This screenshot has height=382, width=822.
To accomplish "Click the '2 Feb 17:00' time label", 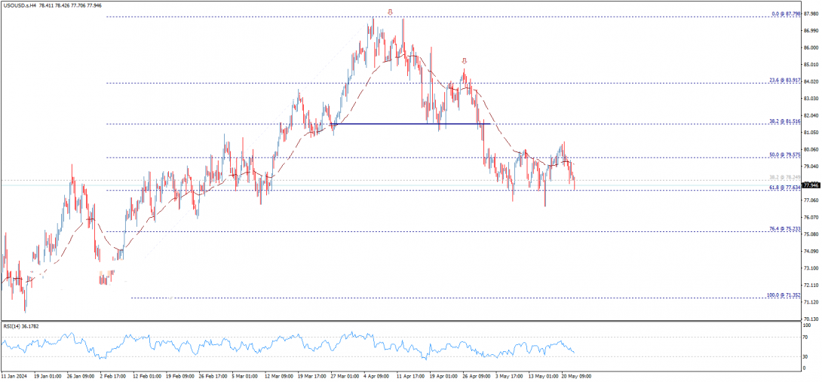I will 113,376.
